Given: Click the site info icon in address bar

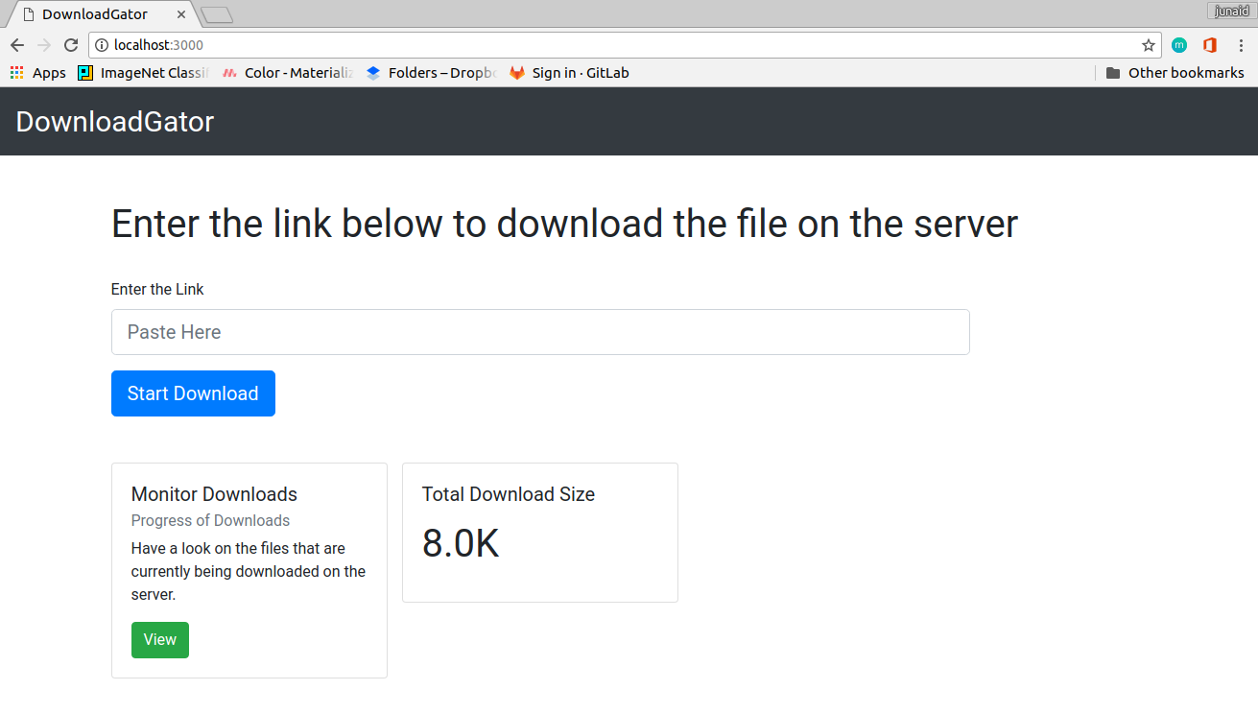Looking at the screenshot, I should coord(102,45).
